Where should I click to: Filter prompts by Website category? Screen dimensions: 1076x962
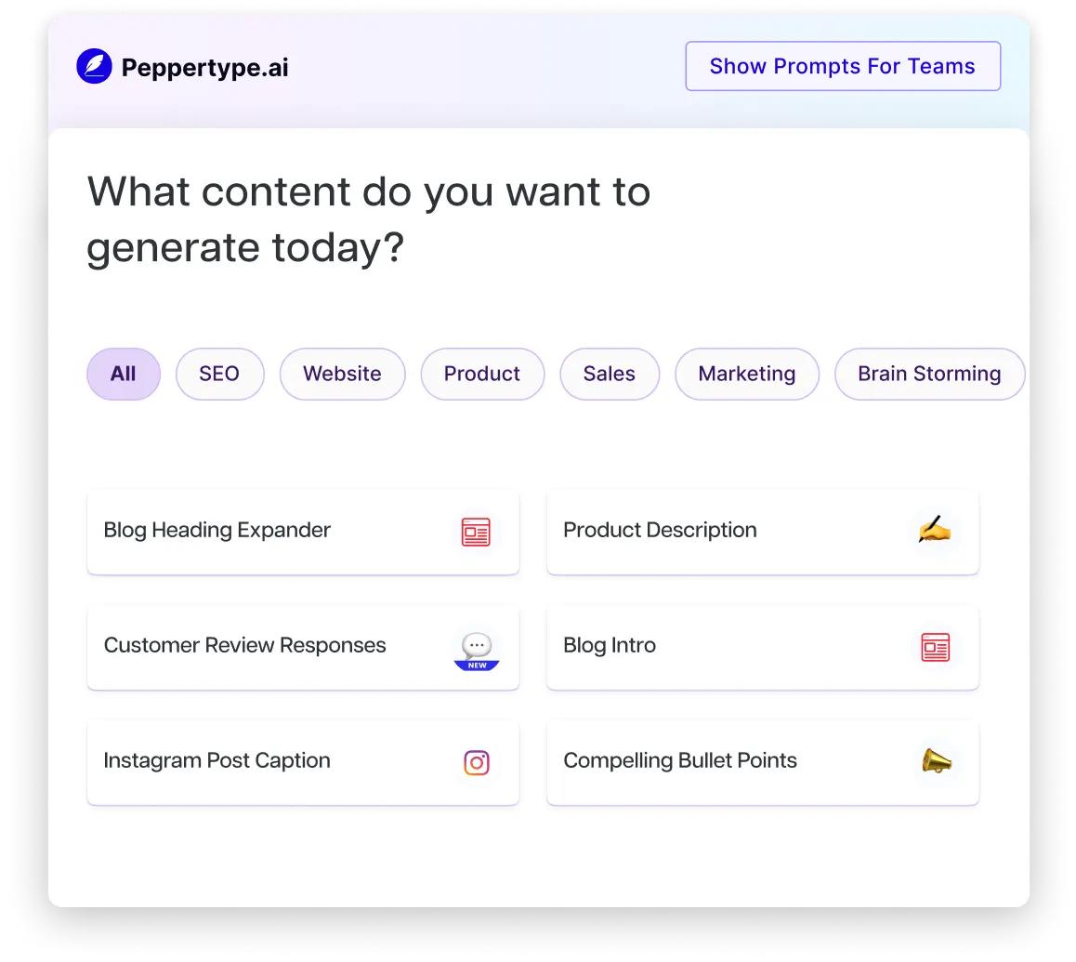pyautogui.click(x=342, y=374)
